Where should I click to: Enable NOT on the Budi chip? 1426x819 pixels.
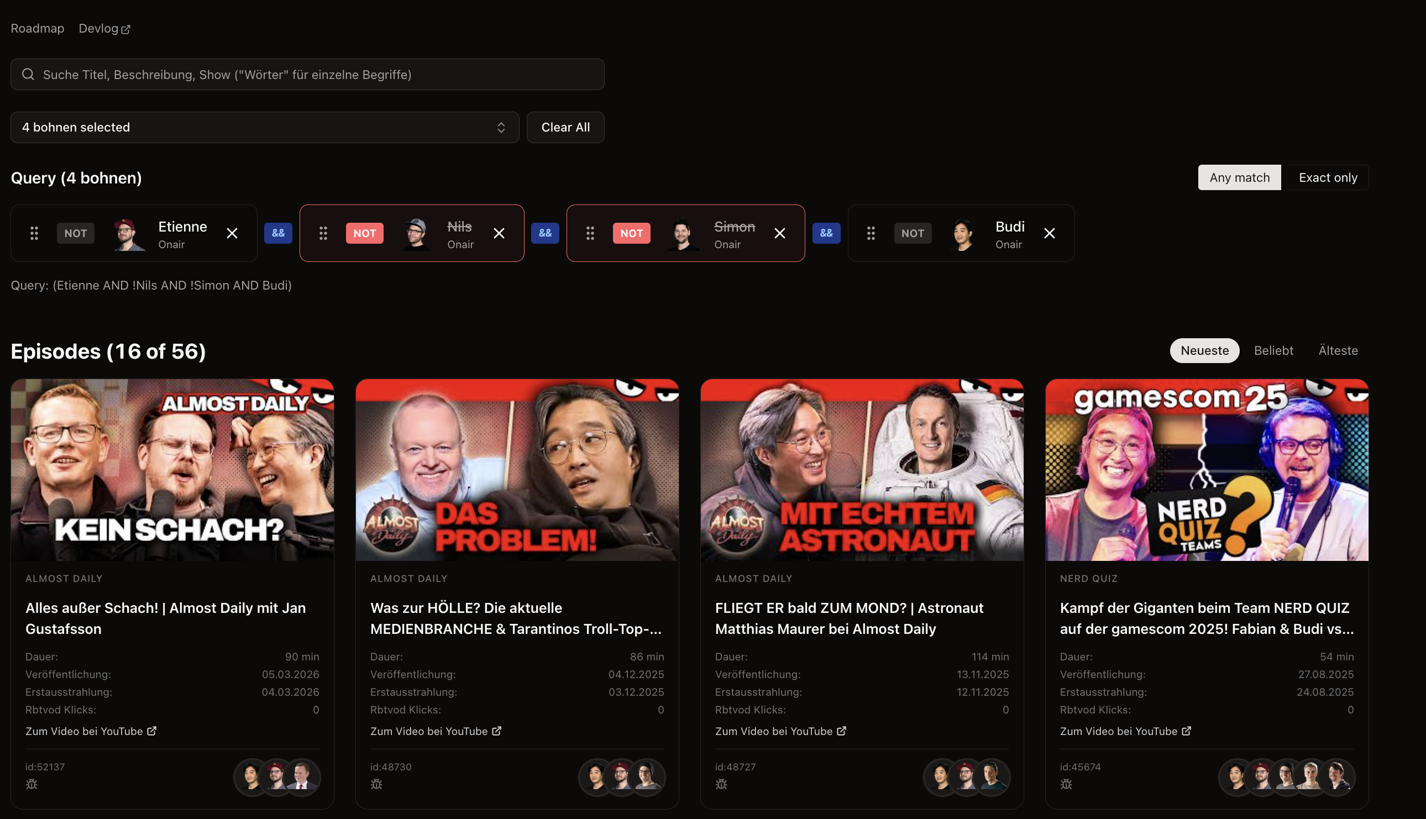913,233
